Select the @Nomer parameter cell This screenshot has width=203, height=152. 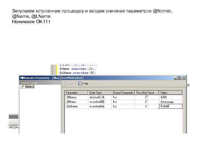pyautogui.click(x=76, y=97)
